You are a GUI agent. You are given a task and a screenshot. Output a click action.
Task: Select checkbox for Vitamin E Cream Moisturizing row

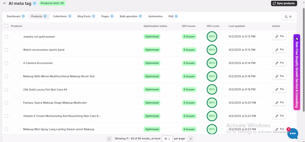[x=6, y=116]
